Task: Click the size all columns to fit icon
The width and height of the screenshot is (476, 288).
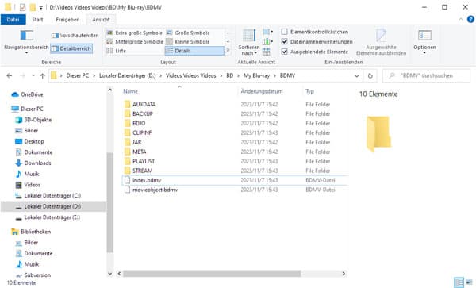Action: click(x=267, y=52)
